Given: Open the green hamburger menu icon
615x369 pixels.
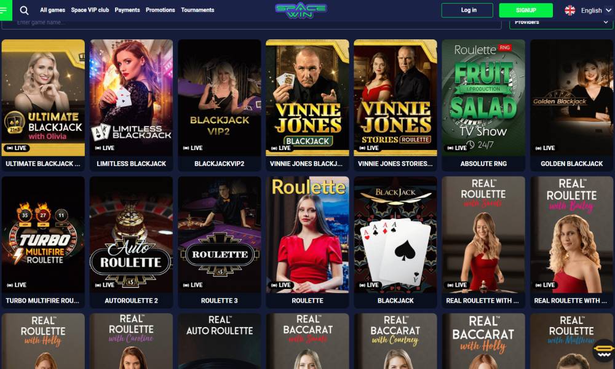Looking at the screenshot, I should (x=5, y=10).
